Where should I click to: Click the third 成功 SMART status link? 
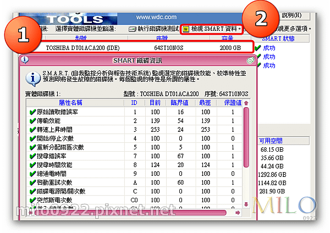269,65
